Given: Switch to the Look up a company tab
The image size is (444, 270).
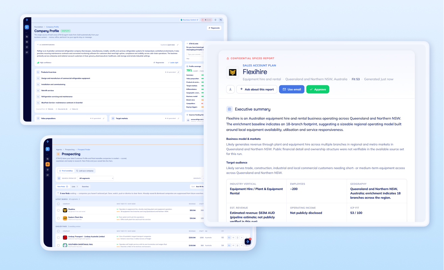Looking at the screenshot, I should coord(85,171).
